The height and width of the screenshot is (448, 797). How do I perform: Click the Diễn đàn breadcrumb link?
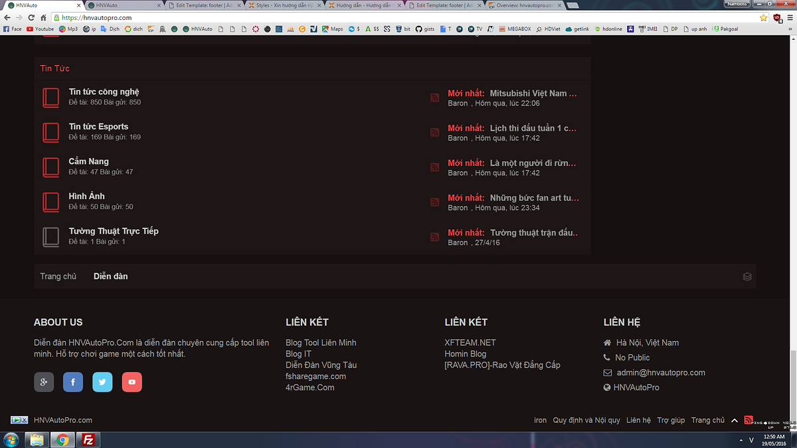[110, 276]
